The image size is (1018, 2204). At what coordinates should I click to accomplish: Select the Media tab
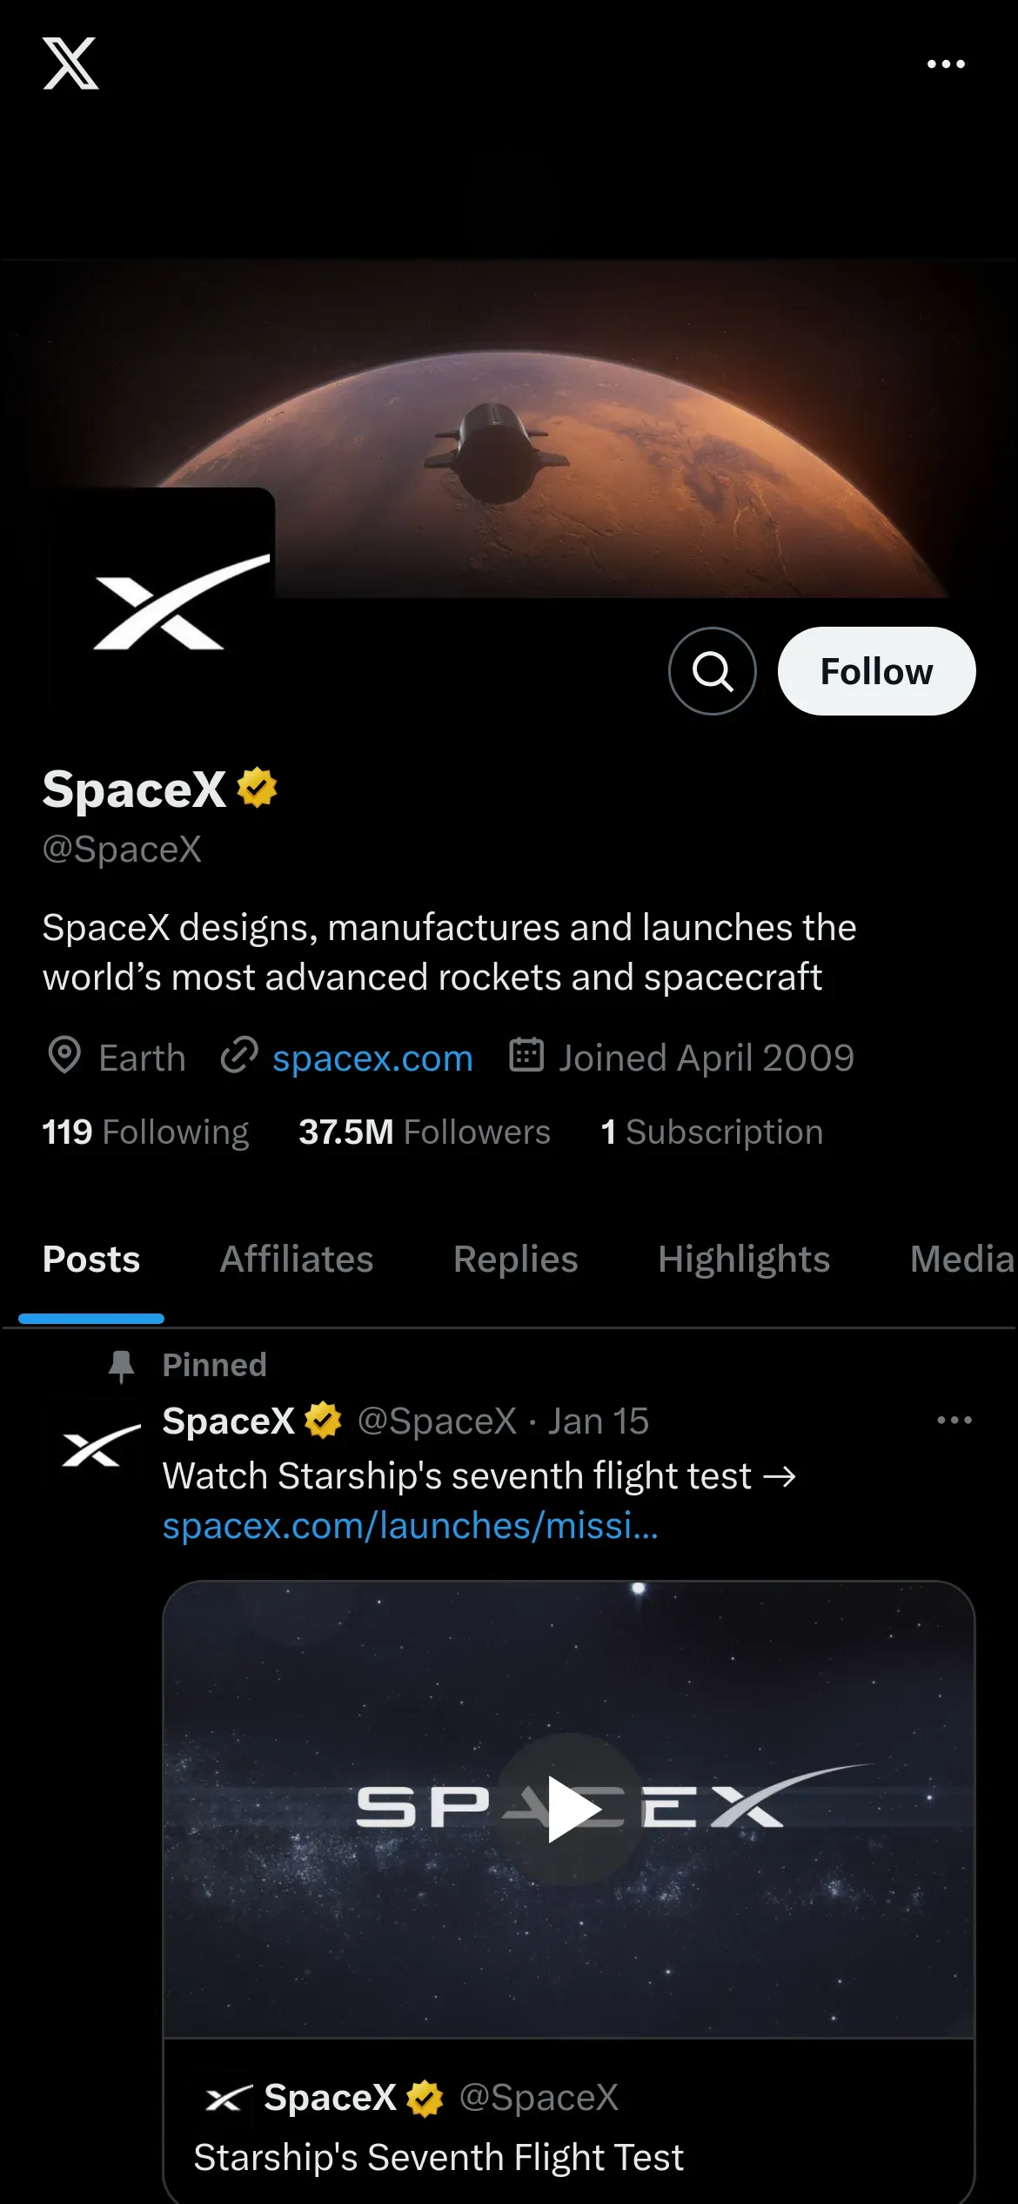click(x=961, y=1260)
